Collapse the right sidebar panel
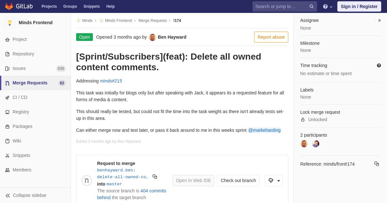387x203 pixels. coord(379,20)
